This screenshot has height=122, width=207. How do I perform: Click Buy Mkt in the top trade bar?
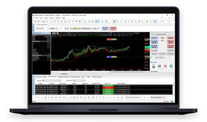pyautogui.click(x=105, y=29)
